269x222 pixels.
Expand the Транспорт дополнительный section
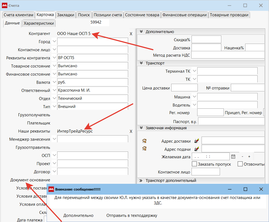click(141, 181)
